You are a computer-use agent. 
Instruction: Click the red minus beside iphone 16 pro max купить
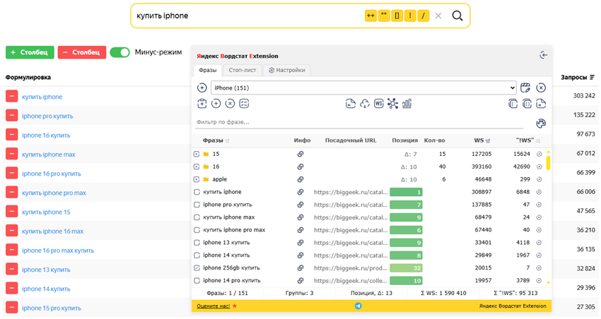[x=11, y=250]
